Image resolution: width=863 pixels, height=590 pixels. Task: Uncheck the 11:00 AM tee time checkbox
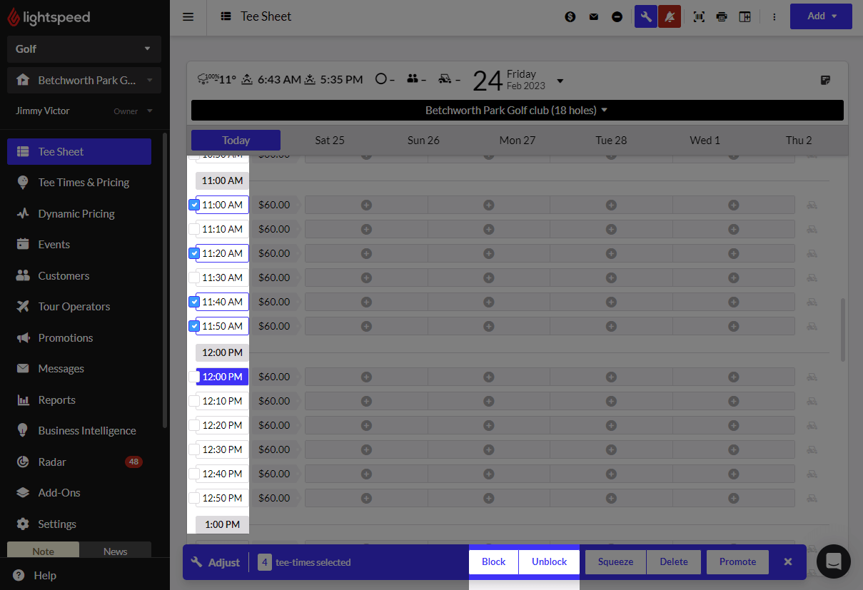click(193, 205)
